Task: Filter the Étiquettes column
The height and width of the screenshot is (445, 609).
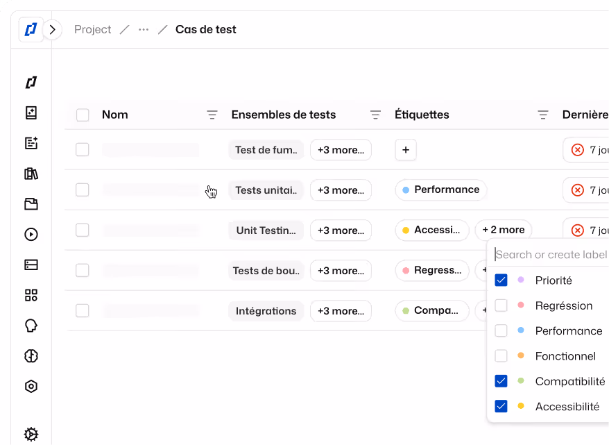Action: [543, 115]
